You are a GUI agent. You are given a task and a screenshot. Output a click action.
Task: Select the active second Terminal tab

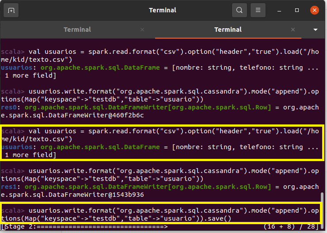tap(228, 30)
